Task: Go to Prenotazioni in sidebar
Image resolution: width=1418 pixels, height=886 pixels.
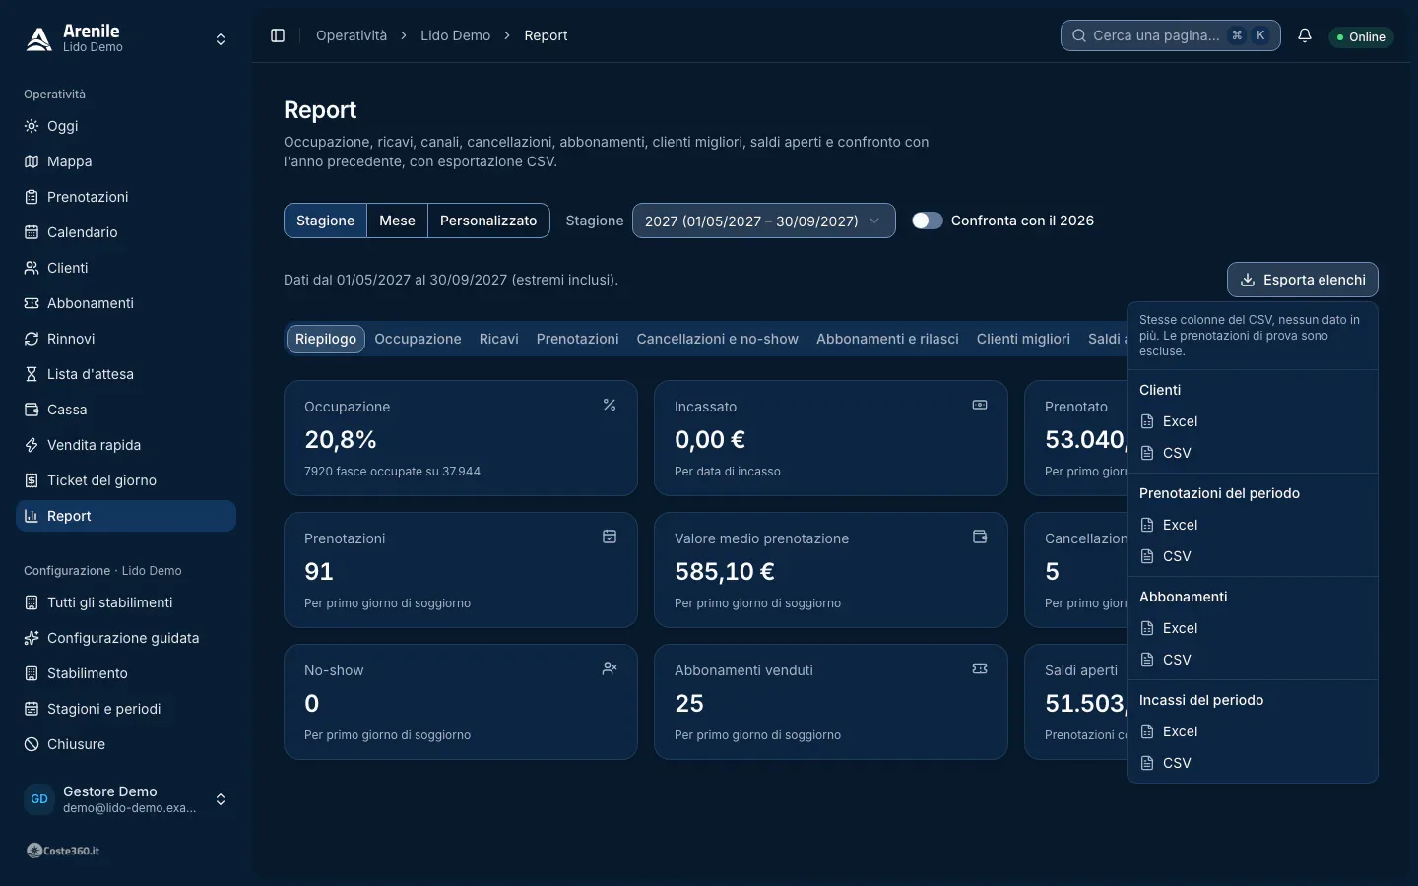Action: pyautogui.click(x=126, y=197)
